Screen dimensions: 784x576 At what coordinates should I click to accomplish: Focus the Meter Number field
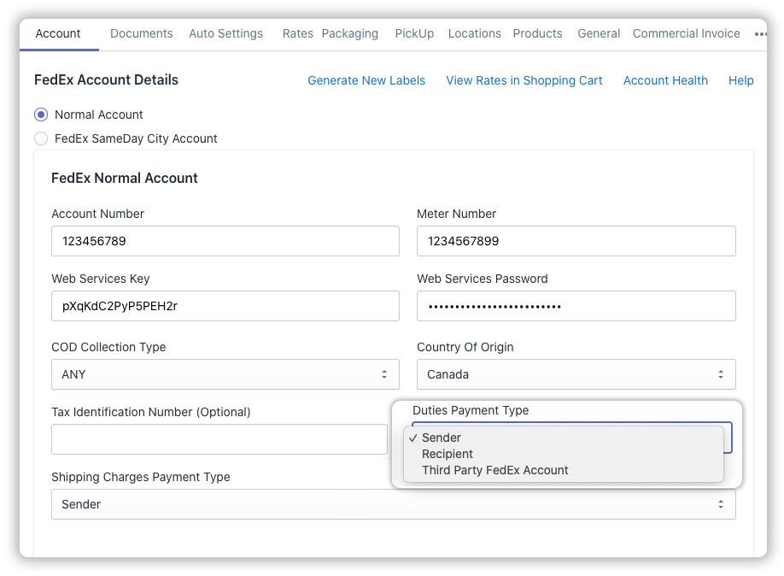576,241
